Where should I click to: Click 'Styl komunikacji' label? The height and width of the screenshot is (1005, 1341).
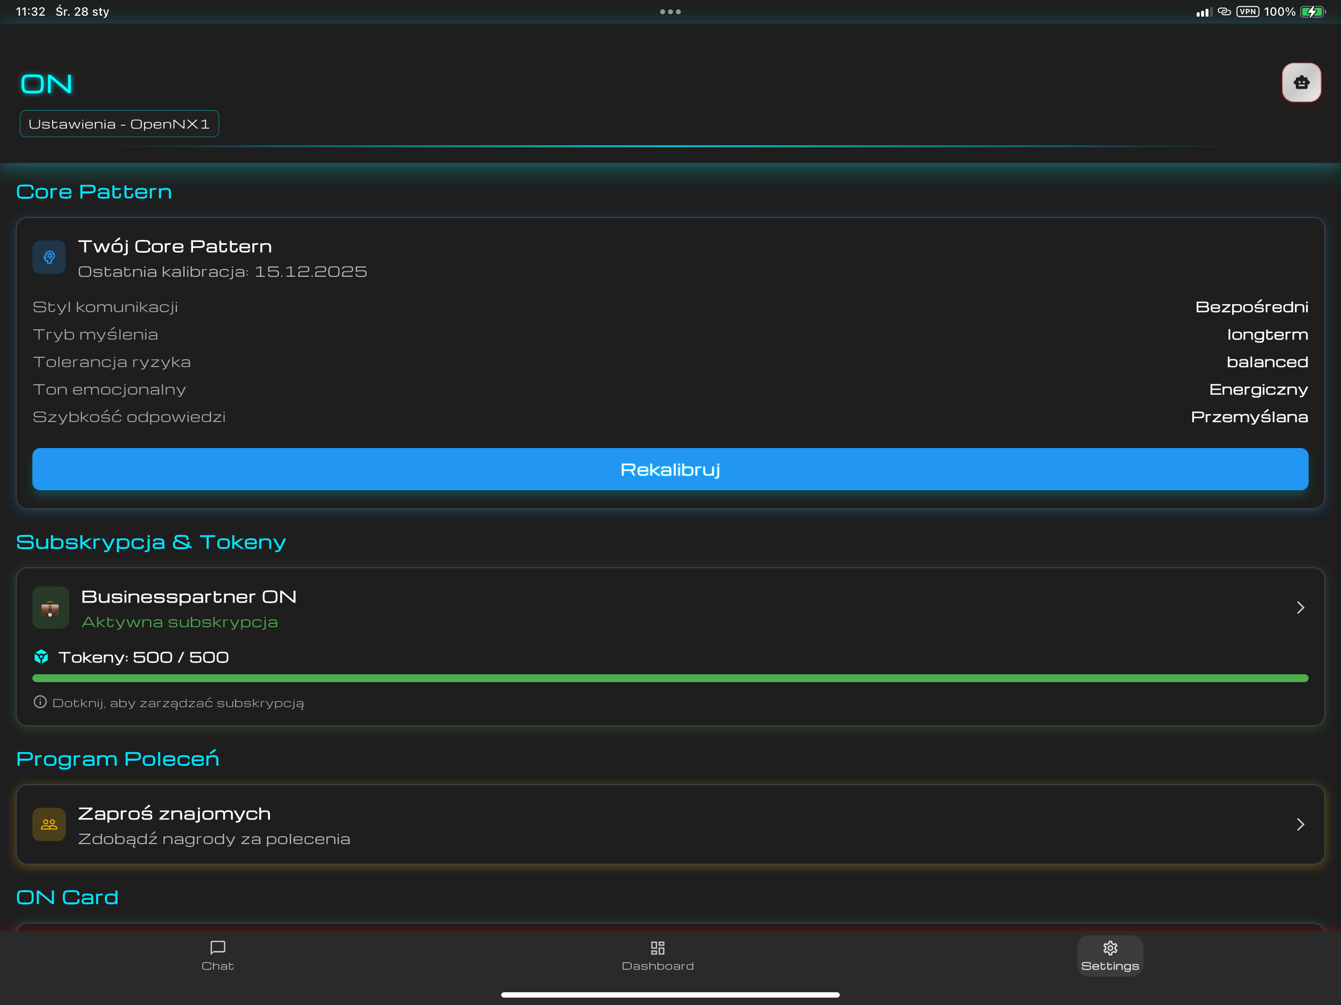[106, 307]
